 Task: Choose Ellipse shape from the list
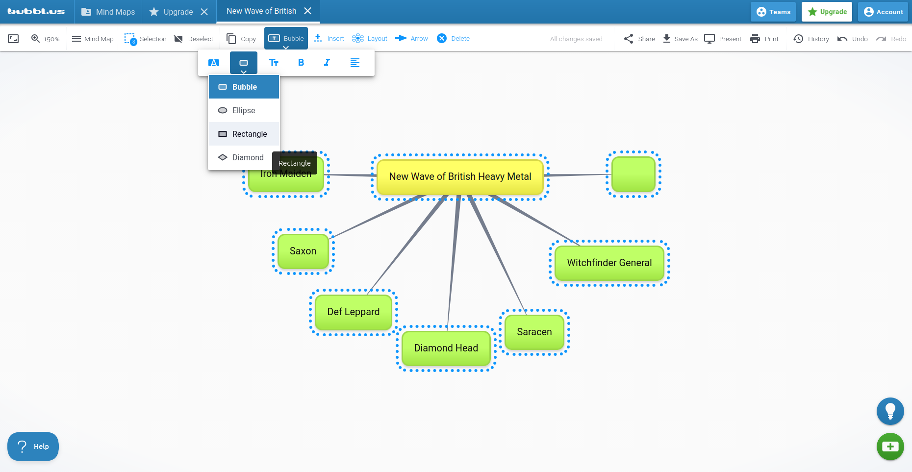click(244, 110)
